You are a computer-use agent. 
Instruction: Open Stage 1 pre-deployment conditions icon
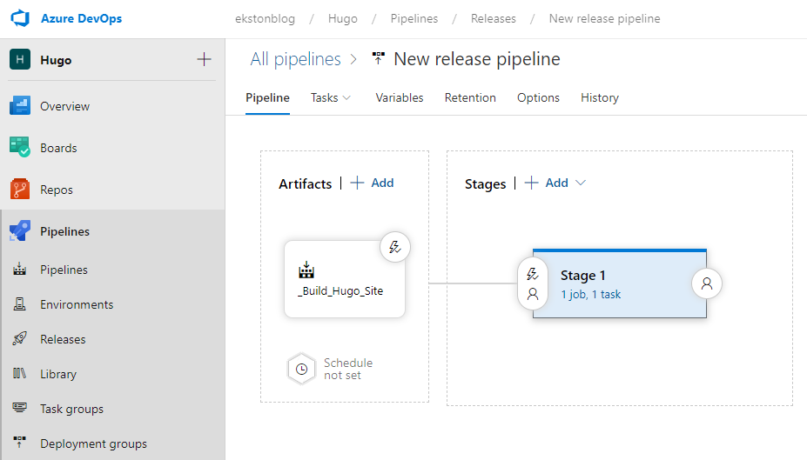533,283
